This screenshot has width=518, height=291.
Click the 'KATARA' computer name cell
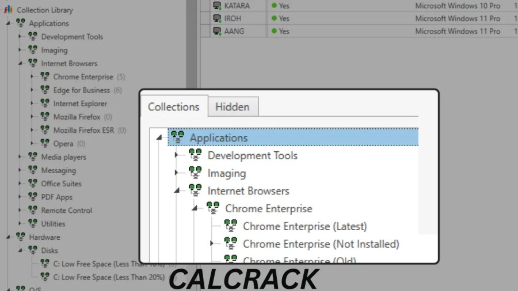(237, 6)
